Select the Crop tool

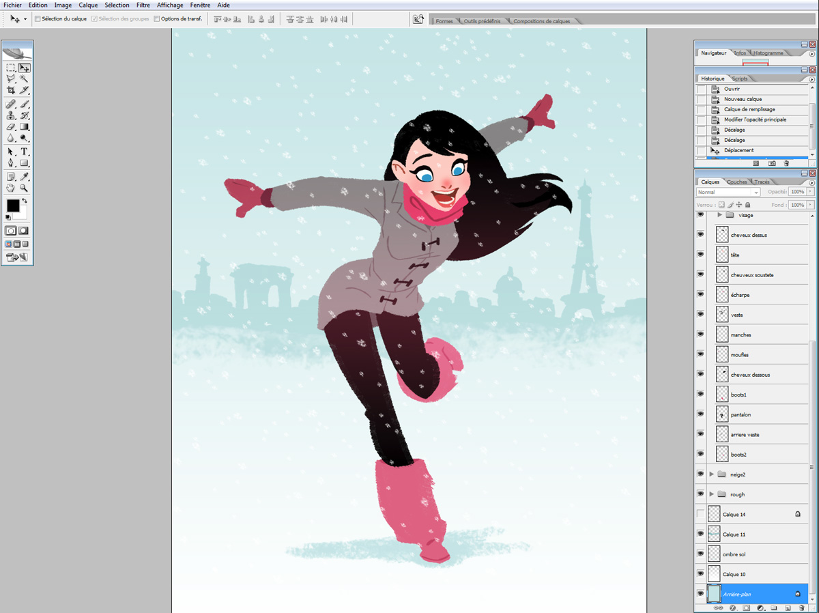coord(11,90)
